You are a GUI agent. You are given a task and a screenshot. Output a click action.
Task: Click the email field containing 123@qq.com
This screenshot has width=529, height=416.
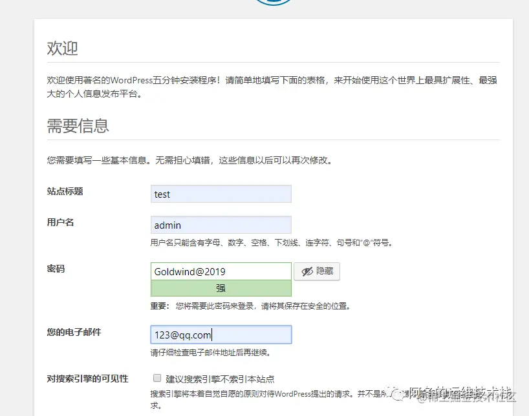click(221, 334)
